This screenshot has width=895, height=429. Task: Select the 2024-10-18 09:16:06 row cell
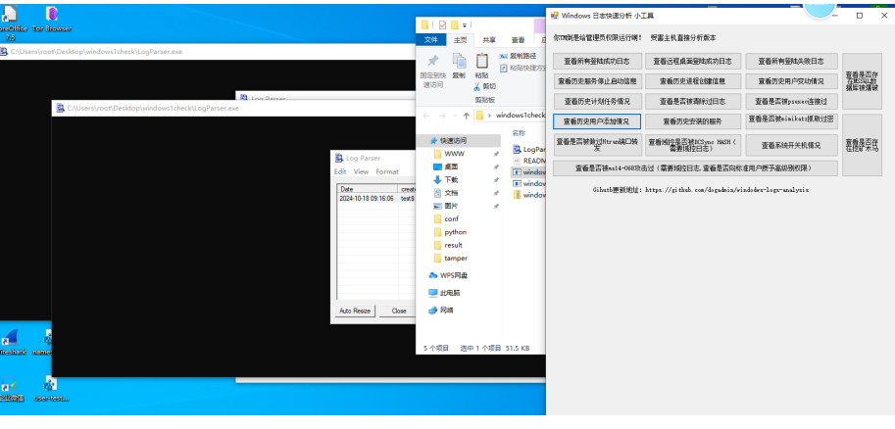tap(367, 199)
